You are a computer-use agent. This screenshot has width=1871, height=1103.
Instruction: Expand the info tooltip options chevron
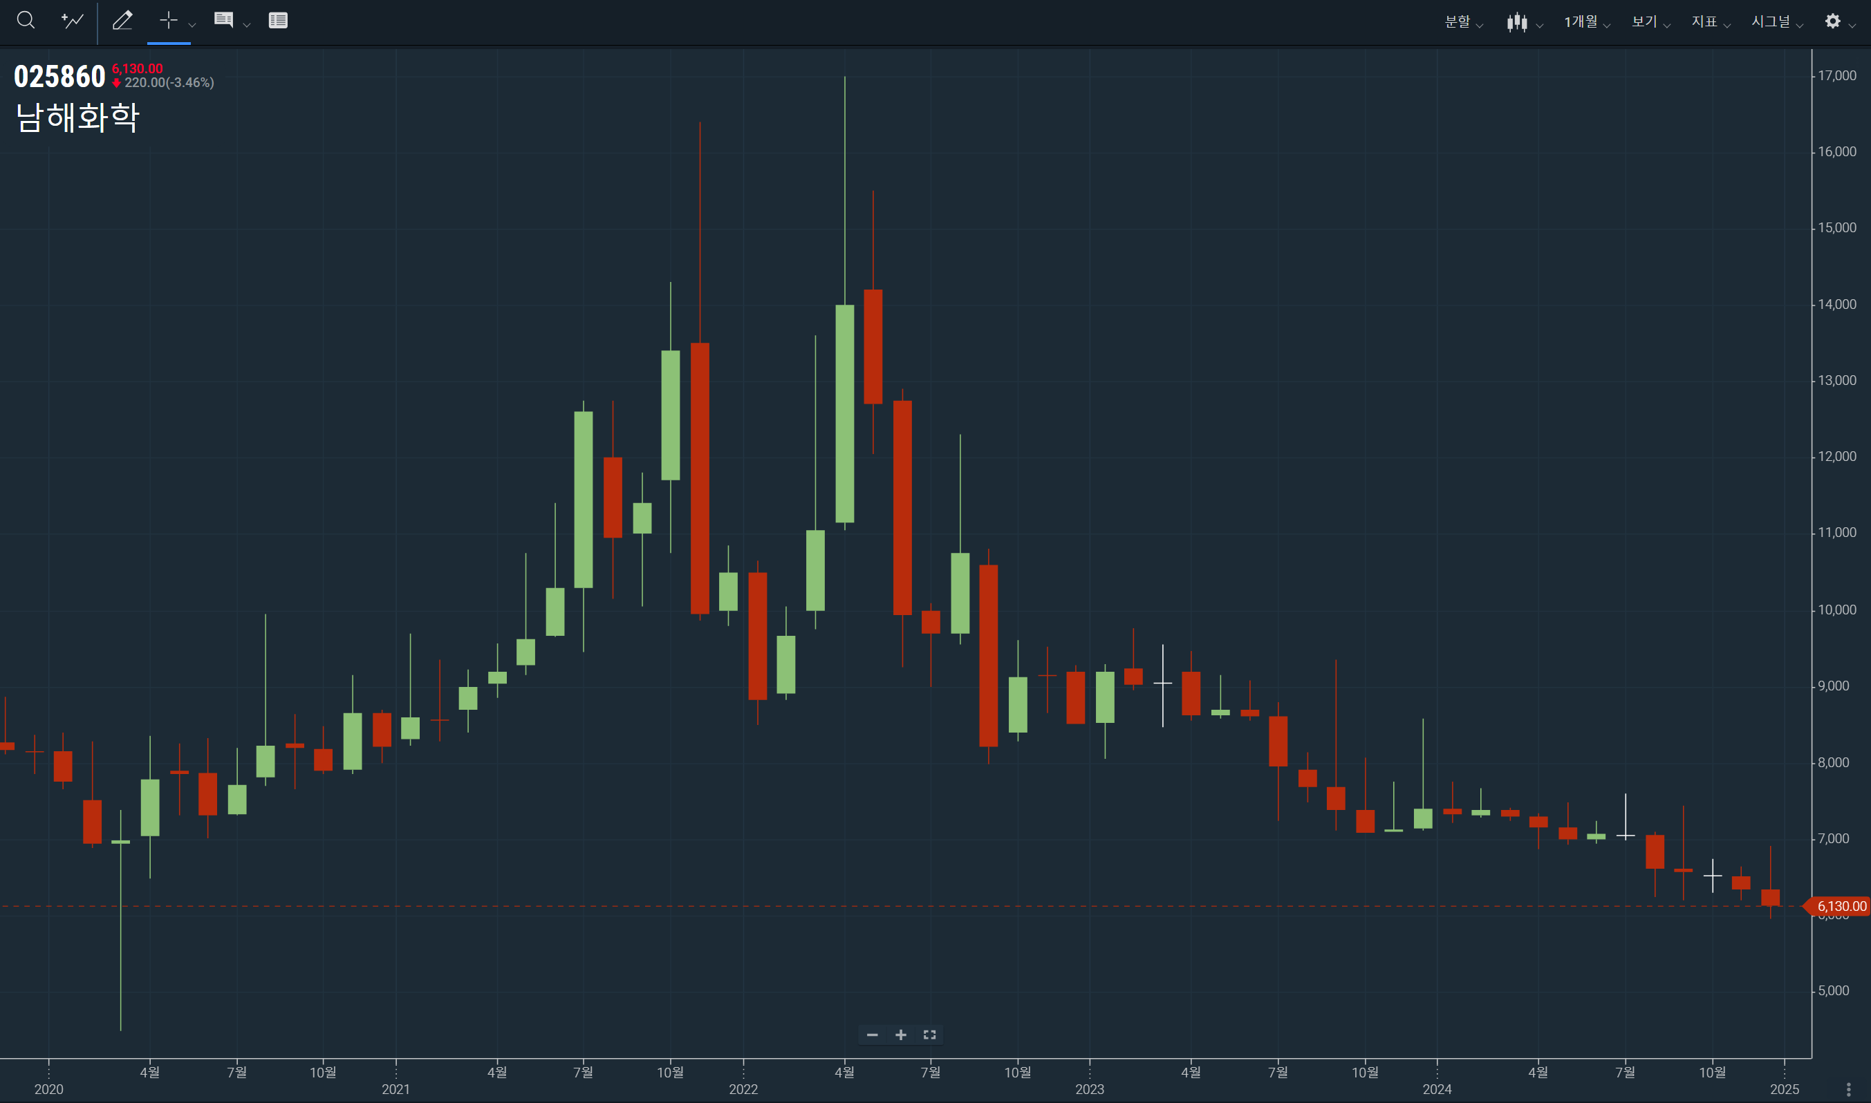[247, 24]
